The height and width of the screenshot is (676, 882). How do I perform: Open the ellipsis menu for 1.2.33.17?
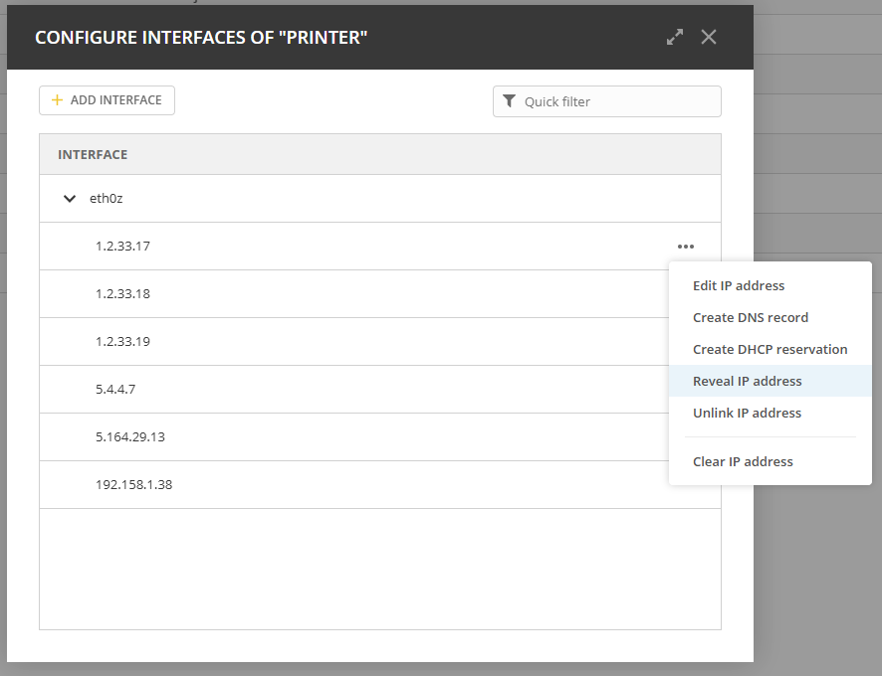(x=685, y=247)
